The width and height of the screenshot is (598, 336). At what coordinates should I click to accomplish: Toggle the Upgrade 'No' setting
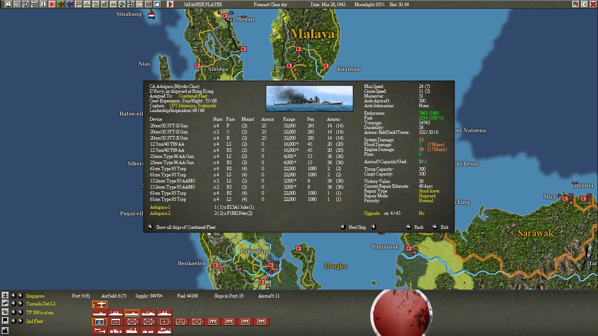point(421,213)
